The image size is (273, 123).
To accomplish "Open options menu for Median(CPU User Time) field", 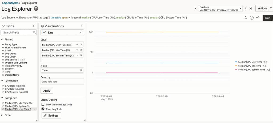I will 35,109.
